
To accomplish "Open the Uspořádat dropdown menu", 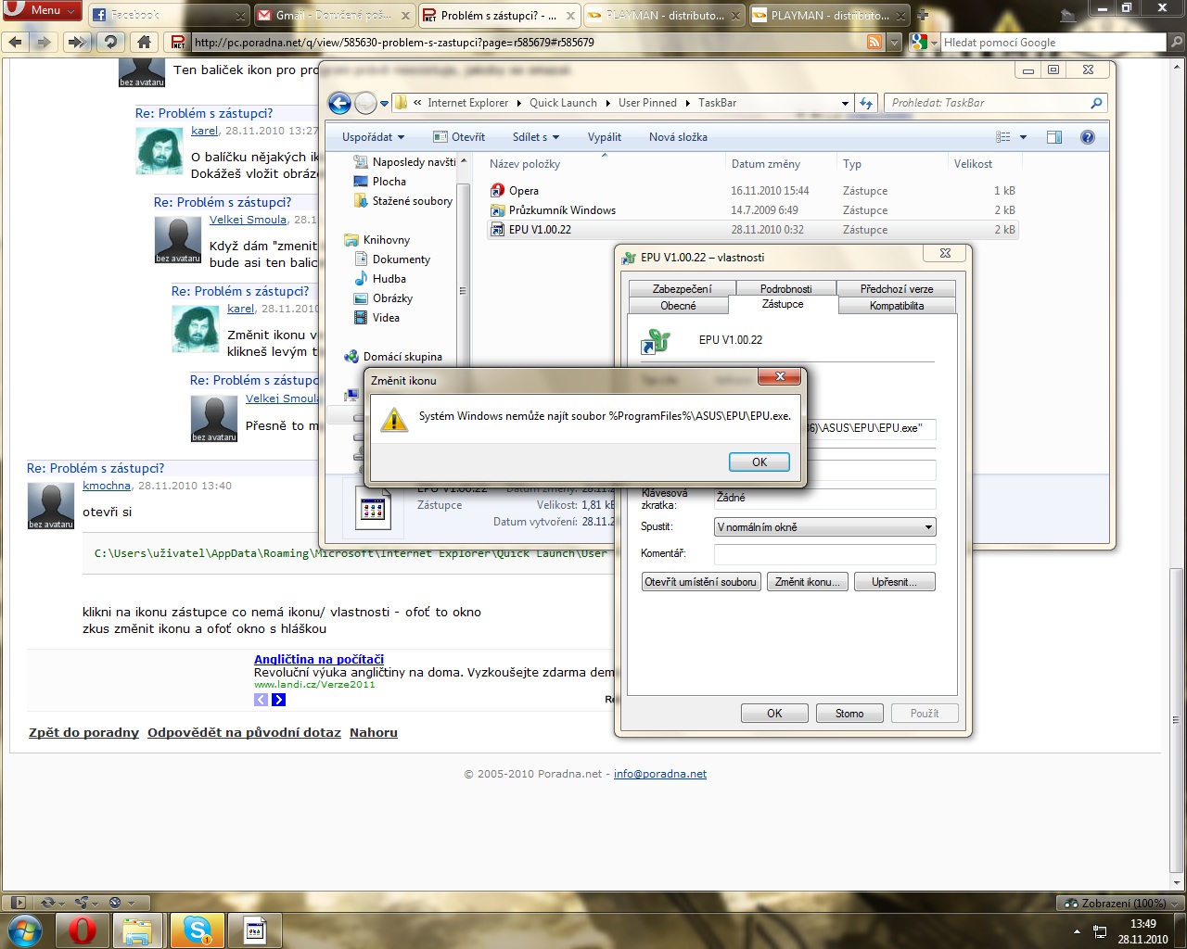I will pyautogui.click(x=373, y=137).
